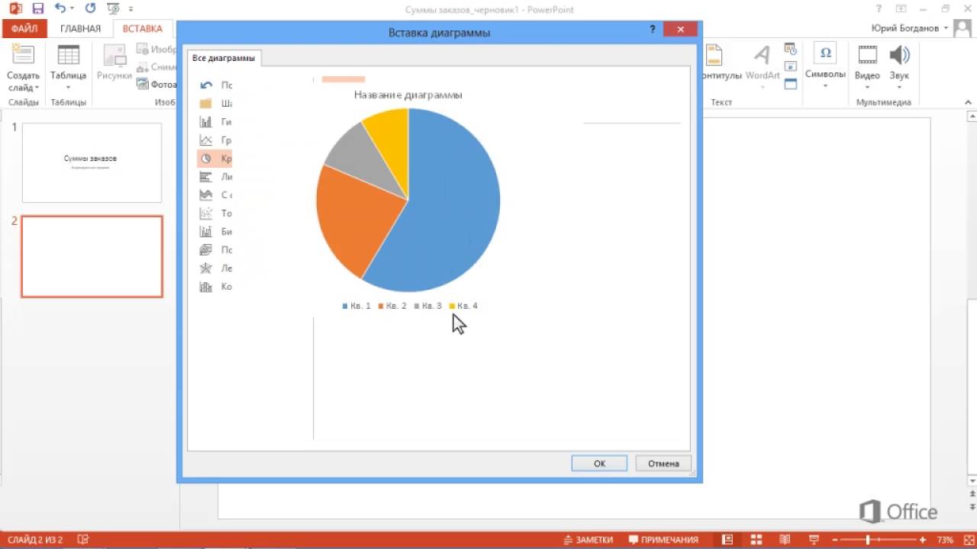Image resolution: width=977 pixels, height=549 pixels.
Task: Select the Все диаграммы tab in dialog
Action: tap(224, 58)
